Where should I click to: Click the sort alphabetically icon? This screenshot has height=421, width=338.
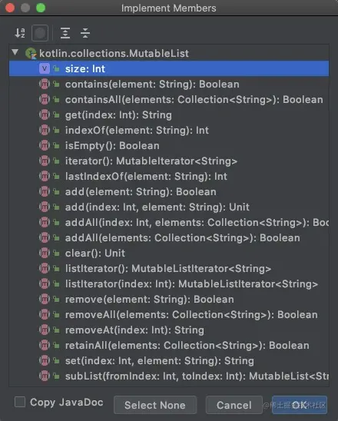coord(20,33)
